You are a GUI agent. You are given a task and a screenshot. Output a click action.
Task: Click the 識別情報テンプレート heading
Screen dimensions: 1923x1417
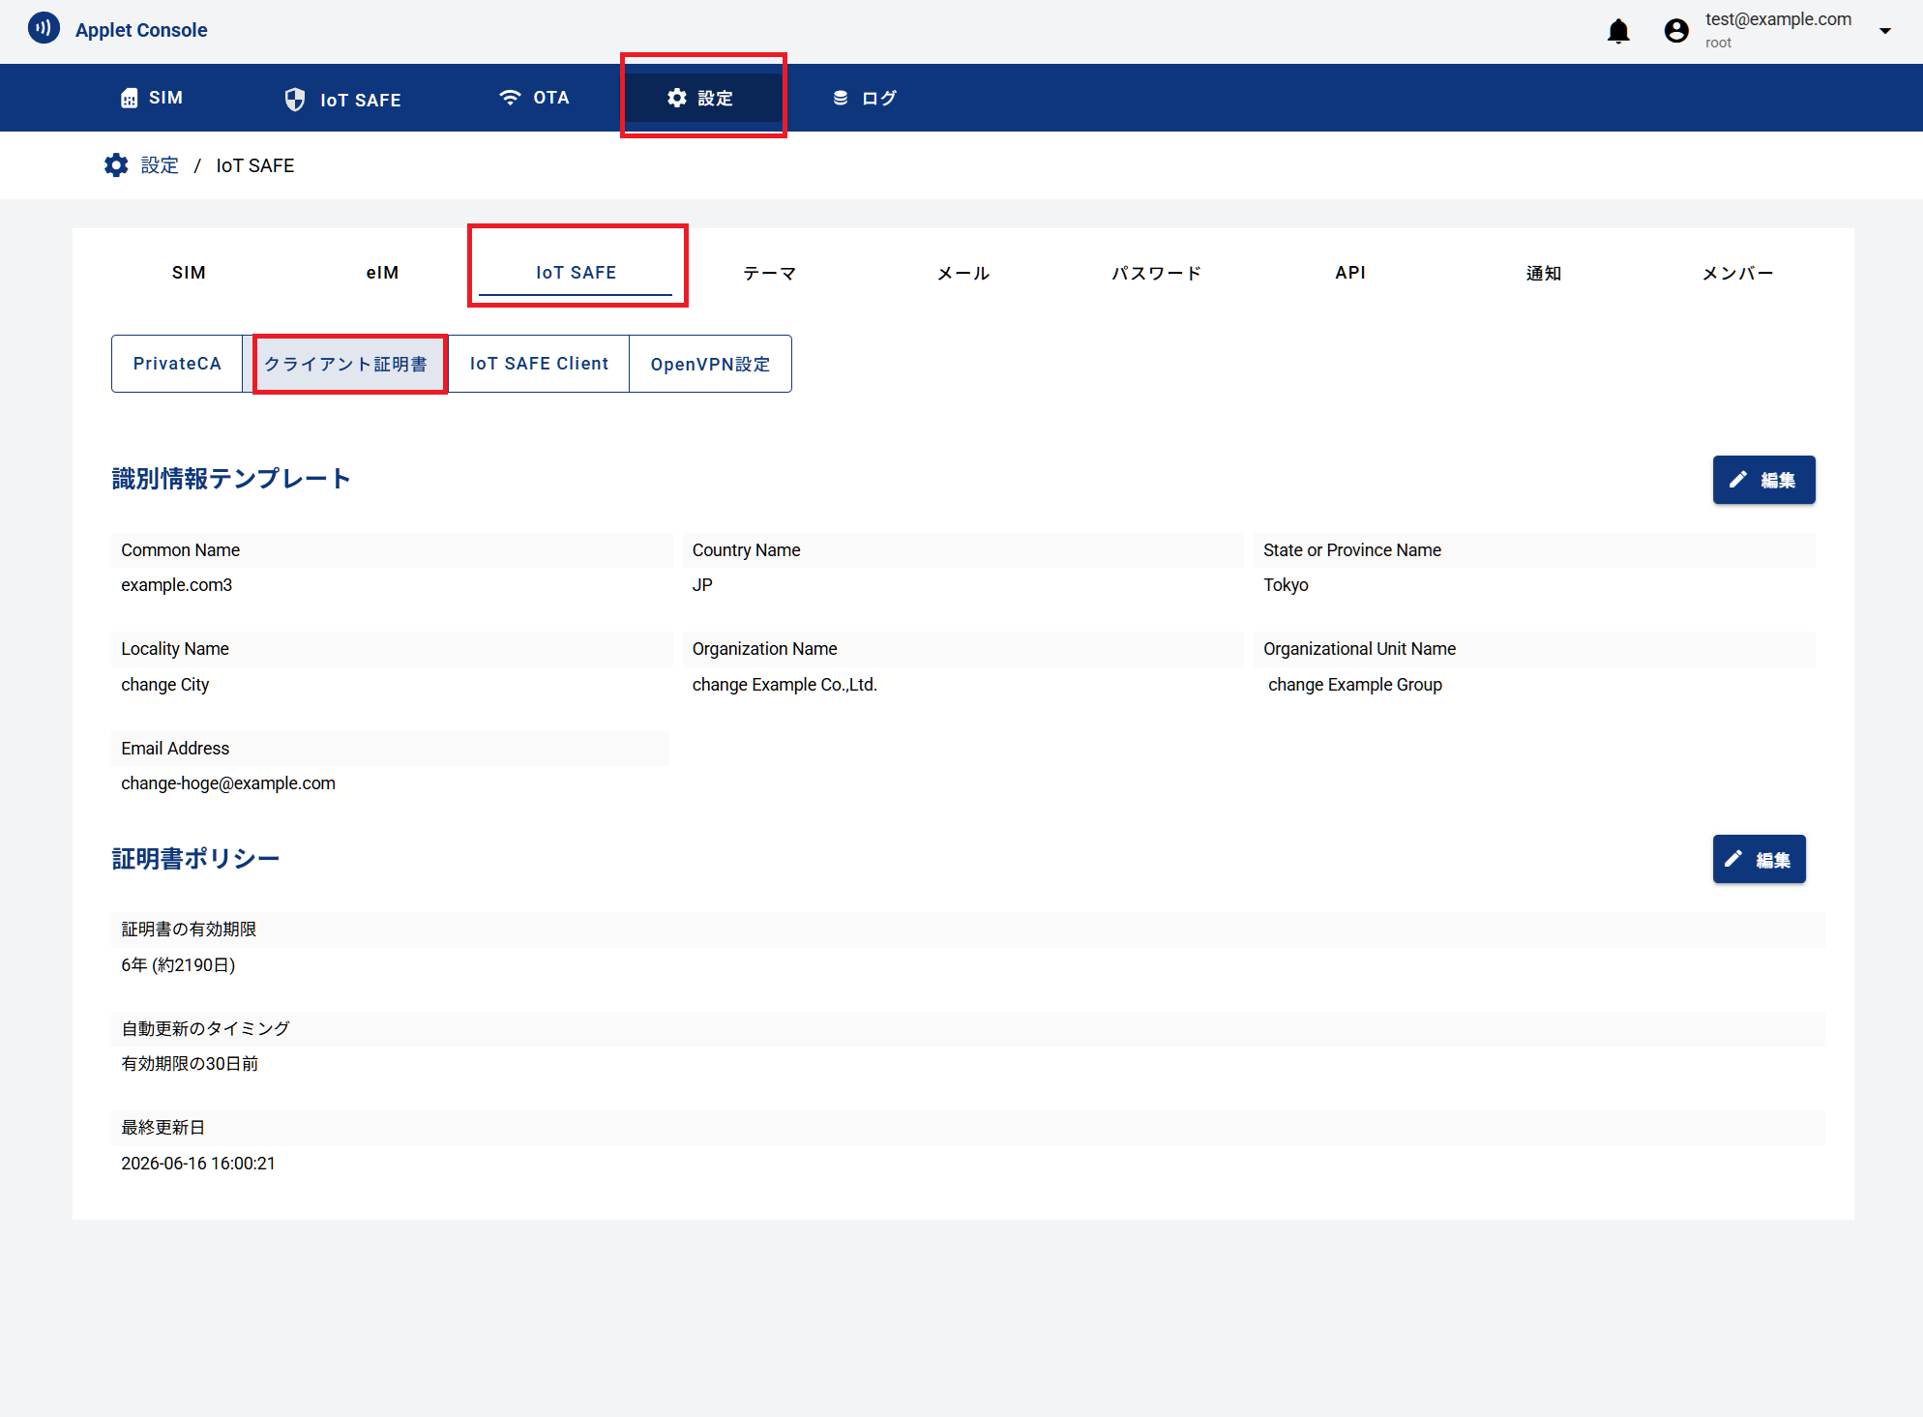(231, 479)
